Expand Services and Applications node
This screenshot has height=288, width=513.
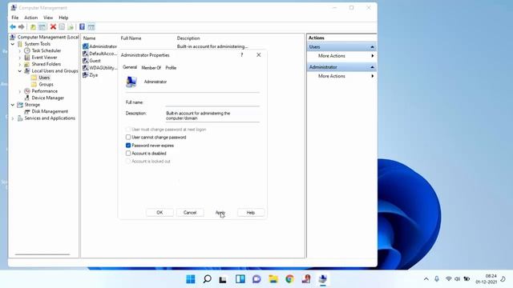tap(13, 118)
